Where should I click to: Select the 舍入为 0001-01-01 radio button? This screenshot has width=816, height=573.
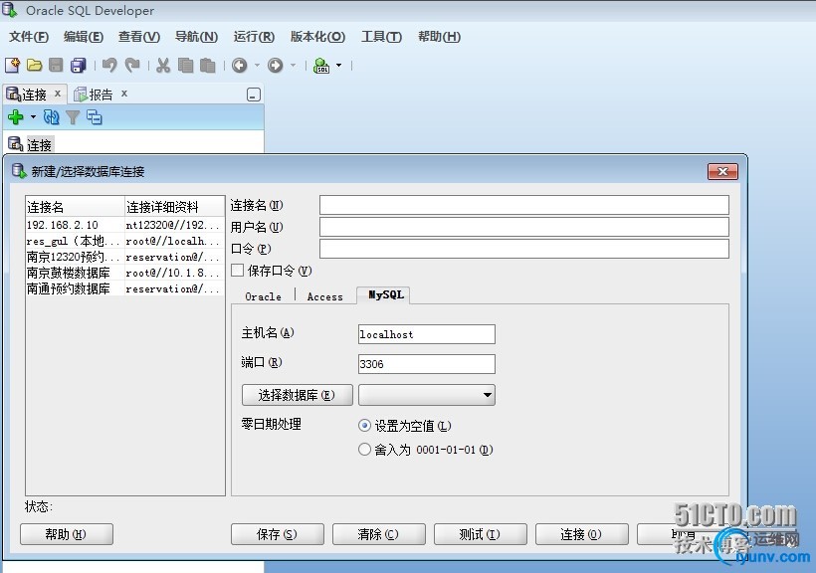tap(364, 449)
